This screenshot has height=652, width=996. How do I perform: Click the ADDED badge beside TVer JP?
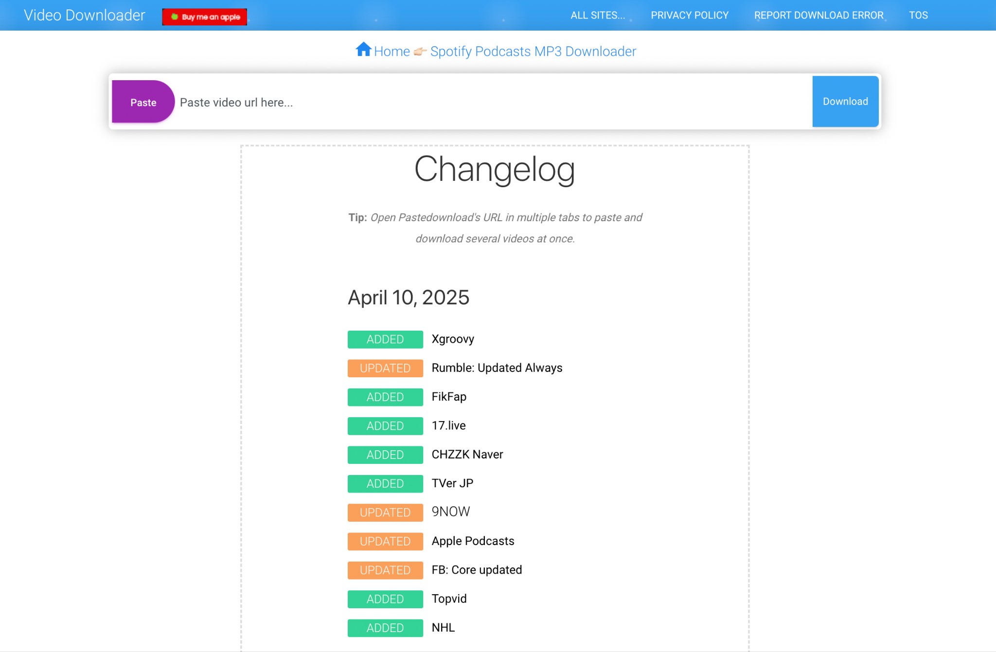(x=385, y=484)
